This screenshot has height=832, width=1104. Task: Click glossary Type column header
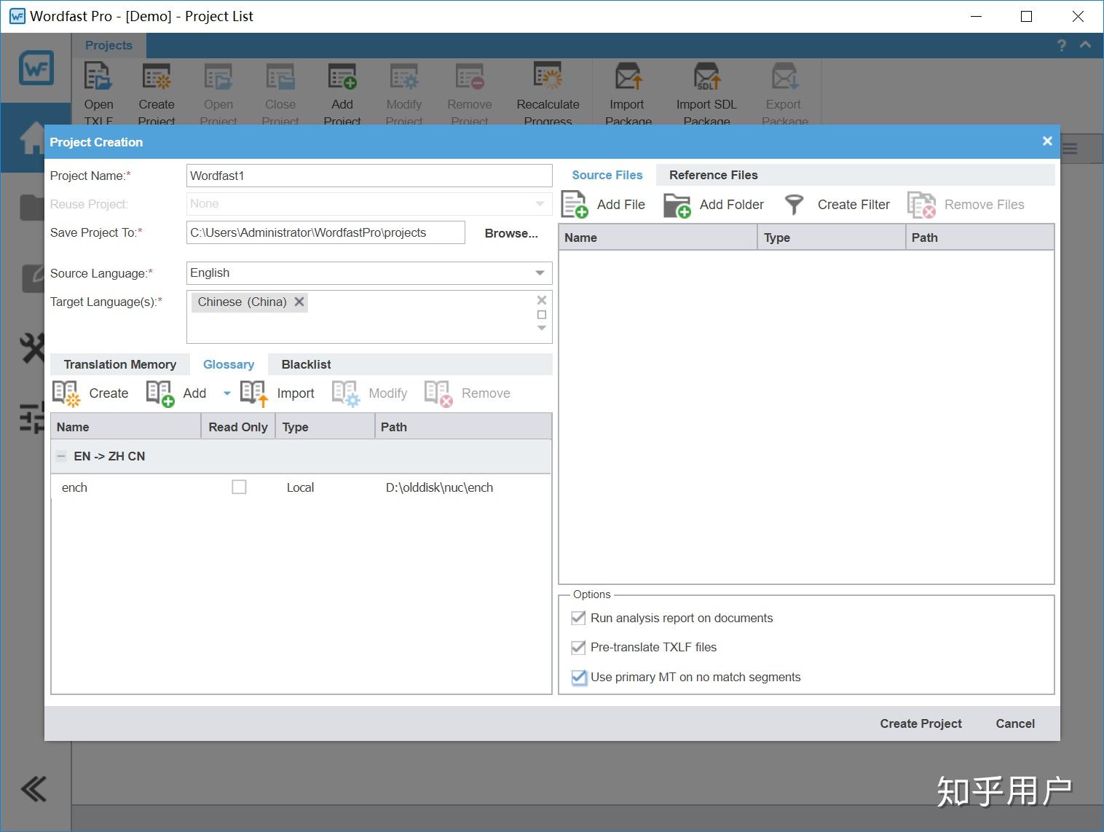click(x=325, y=427)
